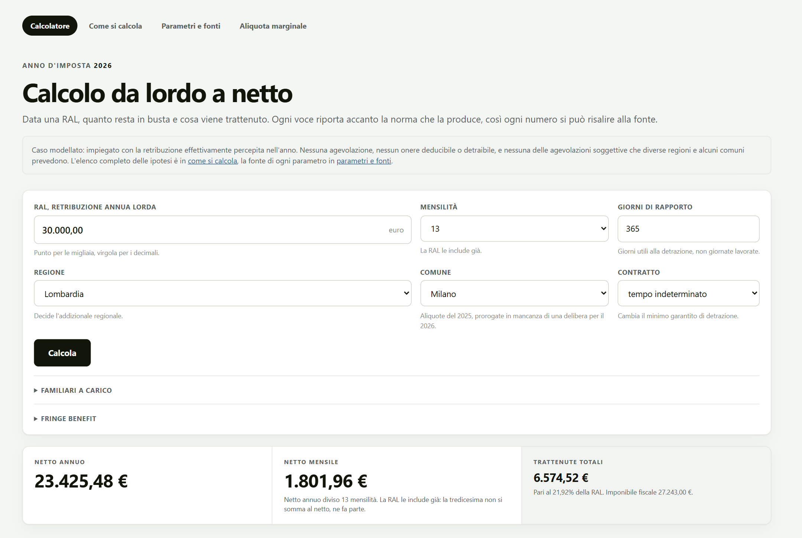Open Parametri e fonti tab
802x538 pixels.
pyautogui.click(x=191, y=26)
